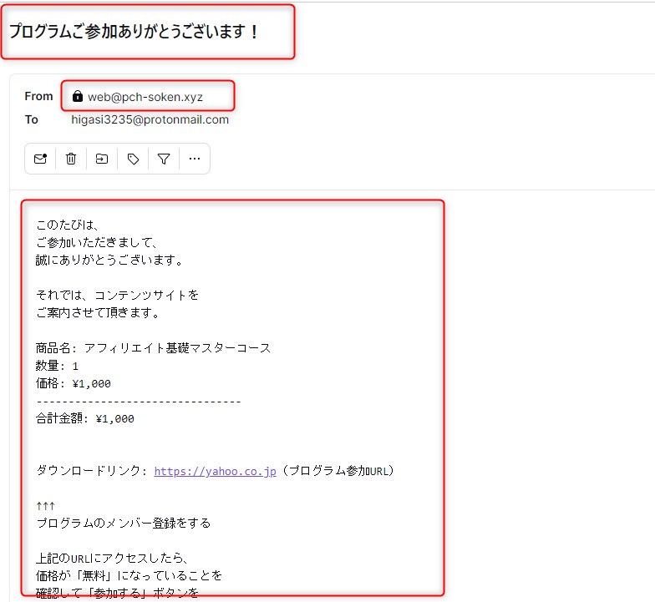Open the Move to folder icon
The width and height of the screenshot is (655, 602).
pyautogui.click(x=102, y=159)
